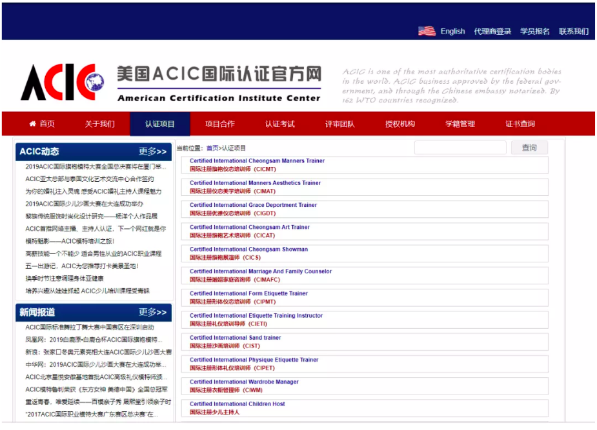The height and width of the screenshot is (430, 597).
Task: Click the (CIMAFC) Chinese title line
Action: (235, 279)
